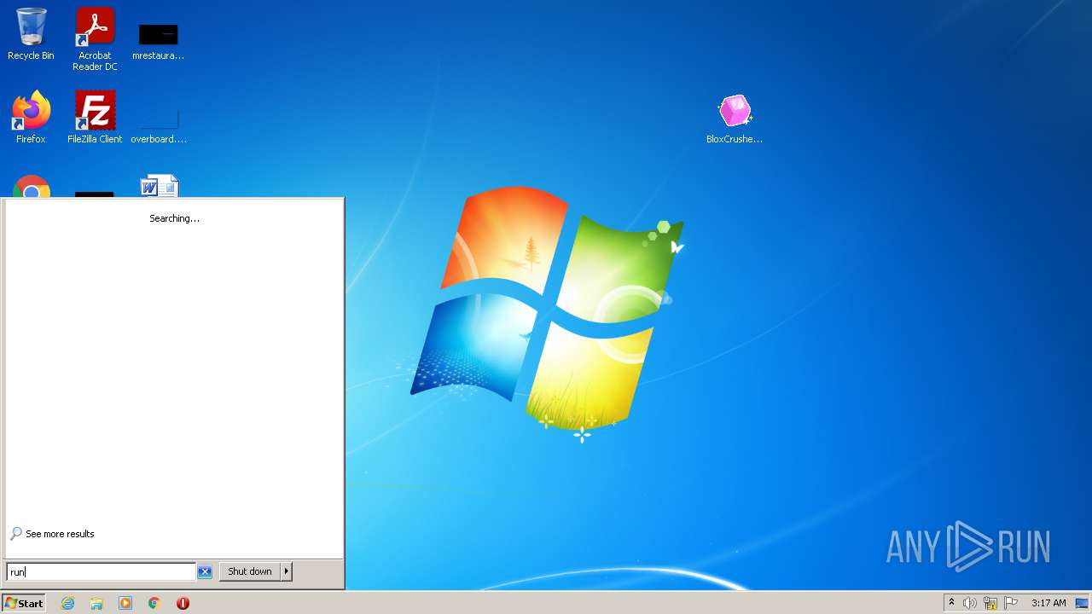Screen dimensions: 1092x614
Task: Open Windows Explorer from taskbar
Action: tap(96, 603)
